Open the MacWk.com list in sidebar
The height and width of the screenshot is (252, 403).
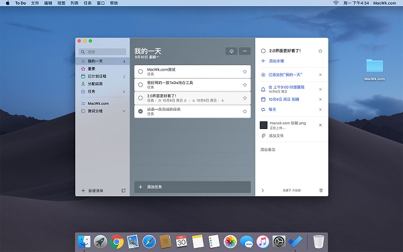point(102,103)
